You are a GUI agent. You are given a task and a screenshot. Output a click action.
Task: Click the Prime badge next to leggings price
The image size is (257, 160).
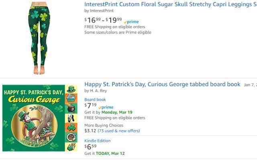tap(131, 22)
